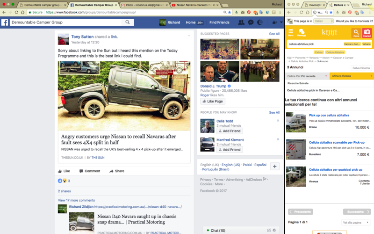Open Donald J. Trump page link
Viewport: 374px width, 234px height.
(213, 86)
